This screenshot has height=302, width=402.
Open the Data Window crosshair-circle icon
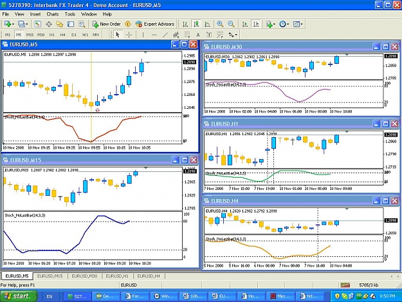49,24
